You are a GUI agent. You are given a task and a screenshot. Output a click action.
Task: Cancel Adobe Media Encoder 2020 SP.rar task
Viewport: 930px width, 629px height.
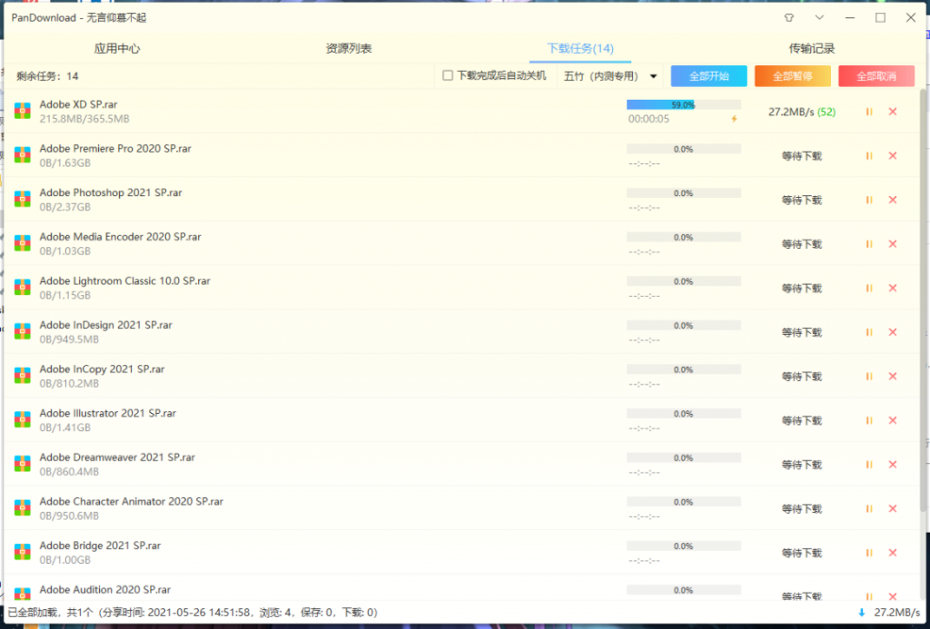tap(892, 243)
